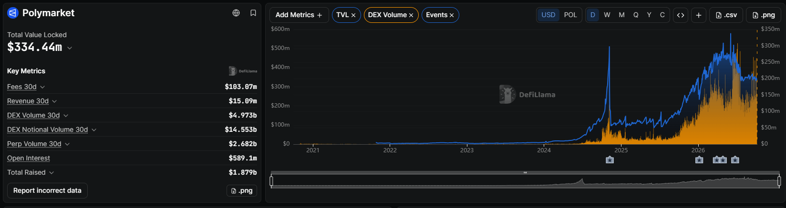Grab the left handle of range slider
This screenshot has width=786, height=208.
[x=271, y=181]
